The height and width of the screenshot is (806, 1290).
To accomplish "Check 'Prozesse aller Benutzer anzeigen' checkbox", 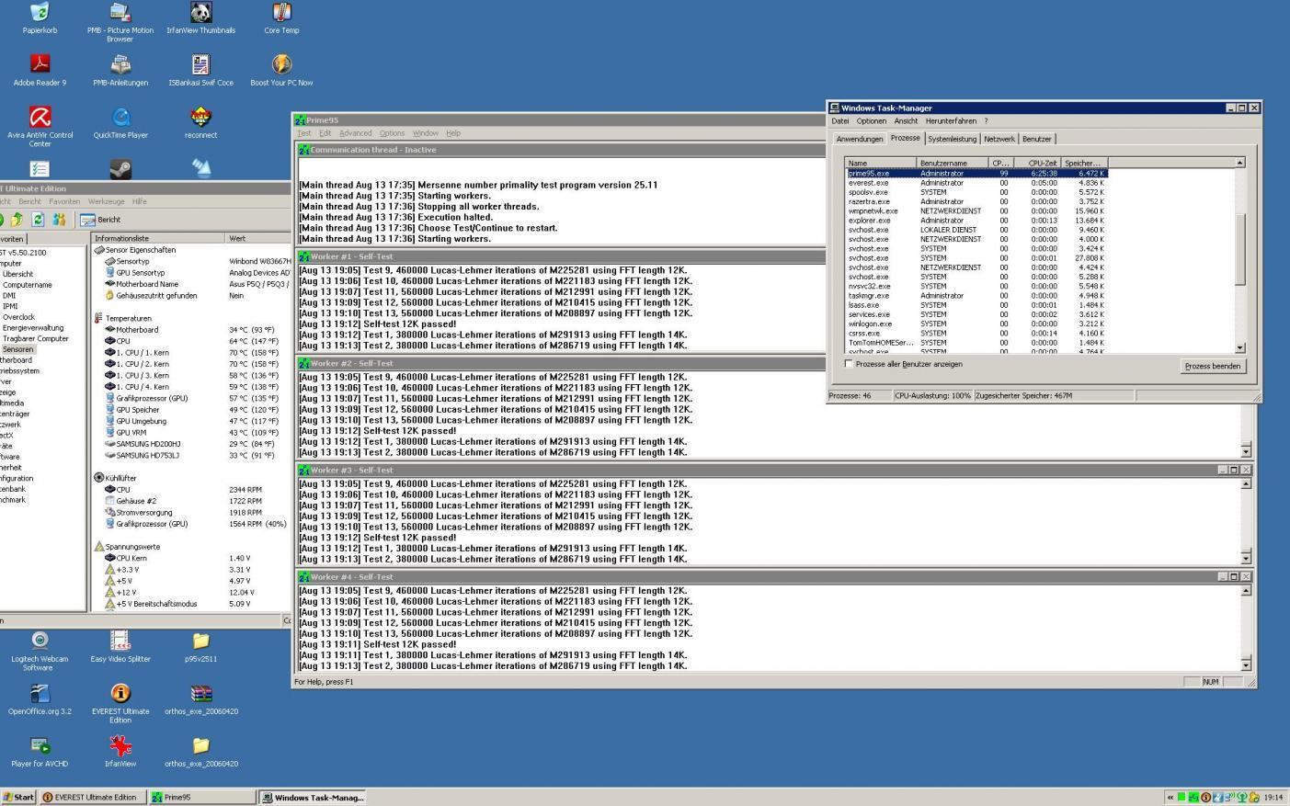I will point(849,364).
